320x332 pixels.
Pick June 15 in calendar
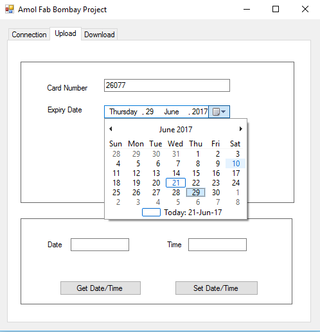pyautogui.click(x=196, y=173)
